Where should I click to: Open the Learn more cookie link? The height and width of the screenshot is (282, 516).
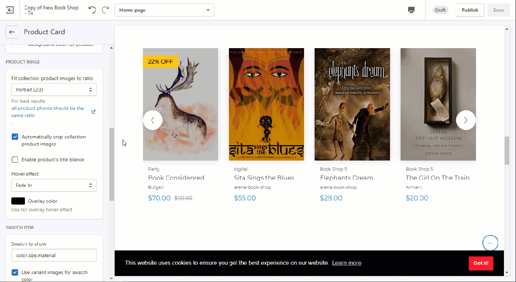pos(347,263)
